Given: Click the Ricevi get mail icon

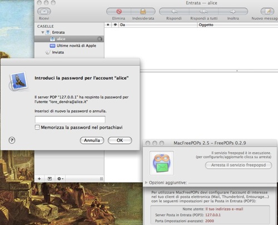Looking at the screenshot, I should [44, 11].
